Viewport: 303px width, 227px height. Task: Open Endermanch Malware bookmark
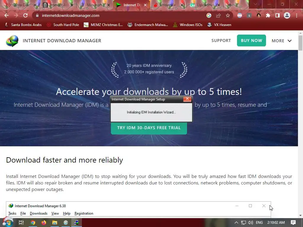(148, 25)
